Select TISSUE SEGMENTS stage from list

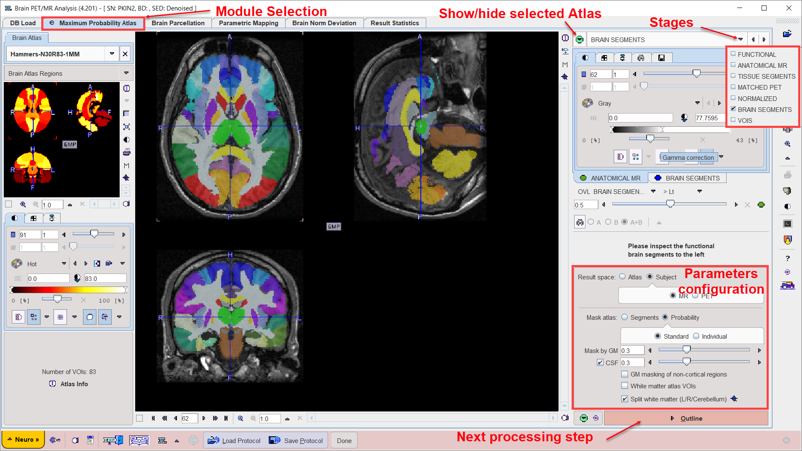tap(763, 77)
